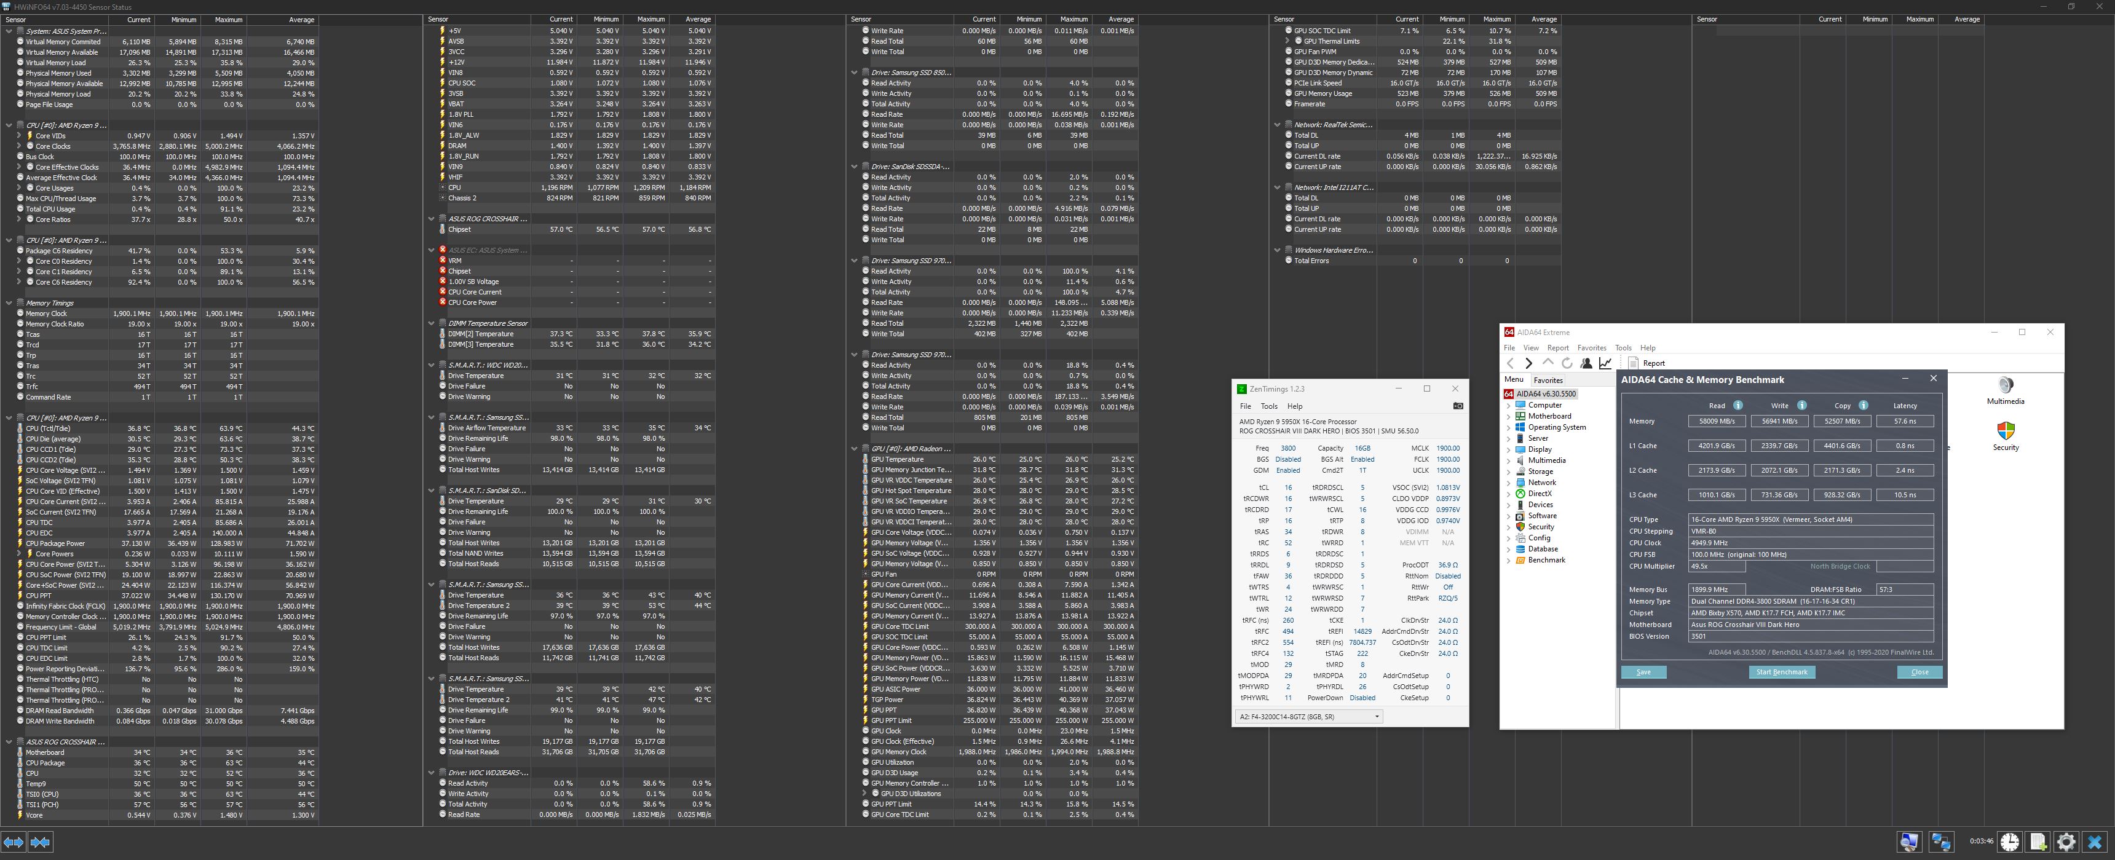The image size is (2115, 860).
Task: Click the ZenTimings camera screenshot icon
Action: (x=1457, y=406)
